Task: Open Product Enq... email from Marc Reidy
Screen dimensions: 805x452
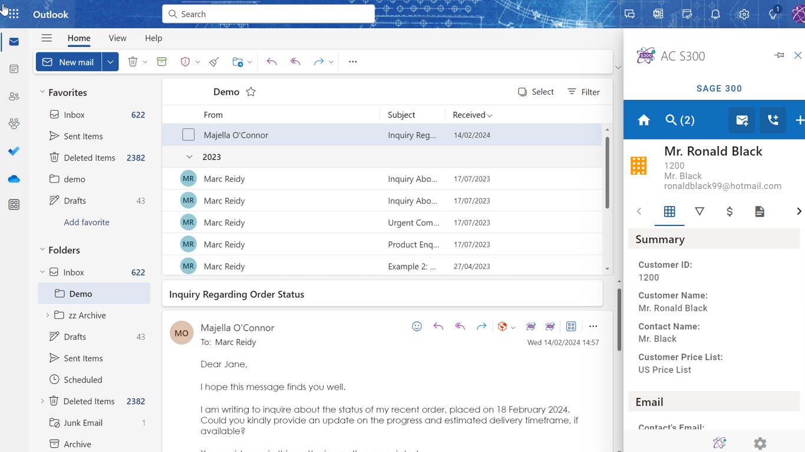Action: 382,244
